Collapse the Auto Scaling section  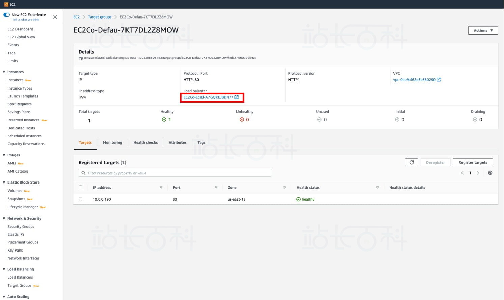4,297
